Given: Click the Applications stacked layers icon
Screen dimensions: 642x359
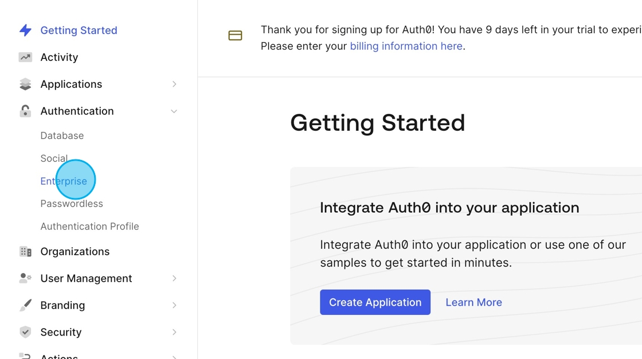Looking at the screenshot, I should coord(25,84).
